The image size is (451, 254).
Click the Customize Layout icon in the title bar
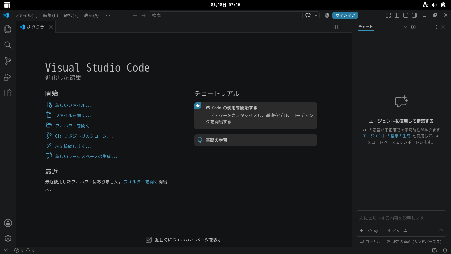tap(388, 15)
